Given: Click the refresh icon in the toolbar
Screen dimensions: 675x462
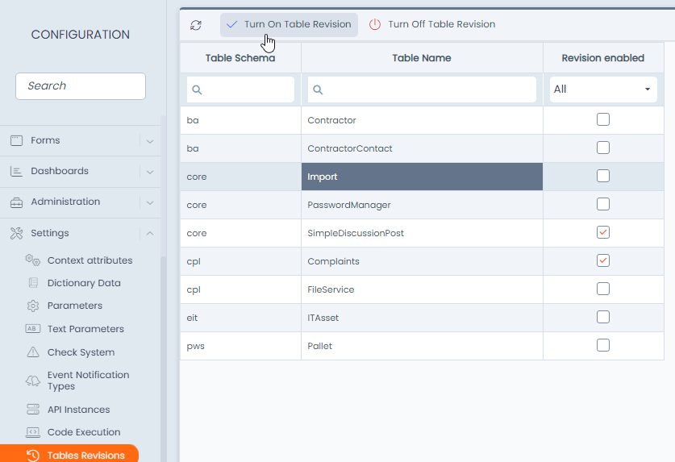Looking at the screenshot, I should (x=196, y=25).
